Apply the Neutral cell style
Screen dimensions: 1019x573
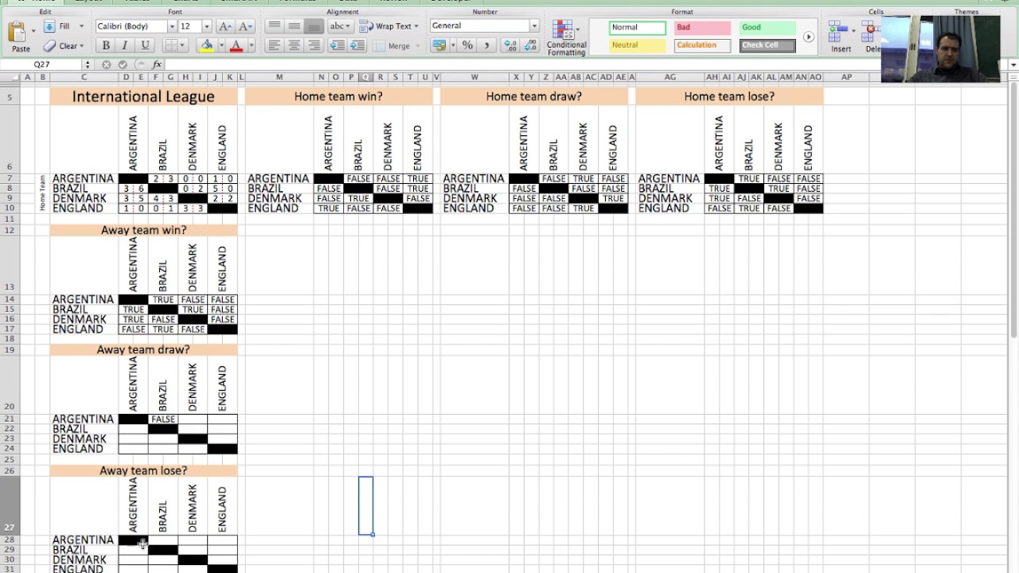coord(637,45)
